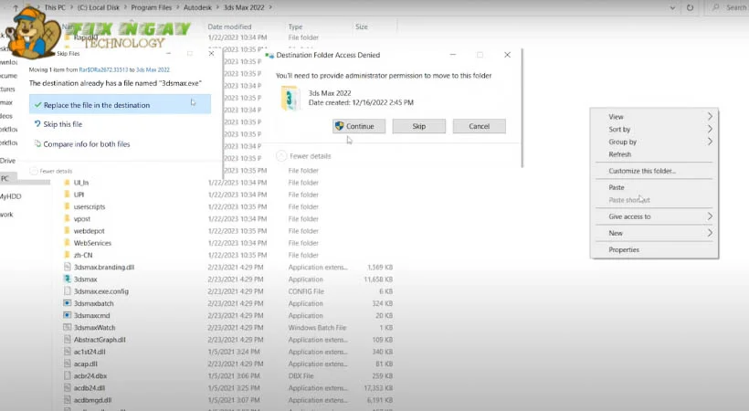Click This PC in breadcrumb path
The image size is (749, 411).
coord(55,7)
